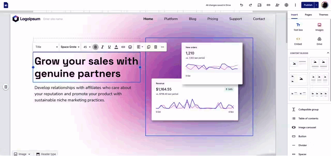
Task: Click 'All changes saved in Drive' status
Action: [218, 5]
